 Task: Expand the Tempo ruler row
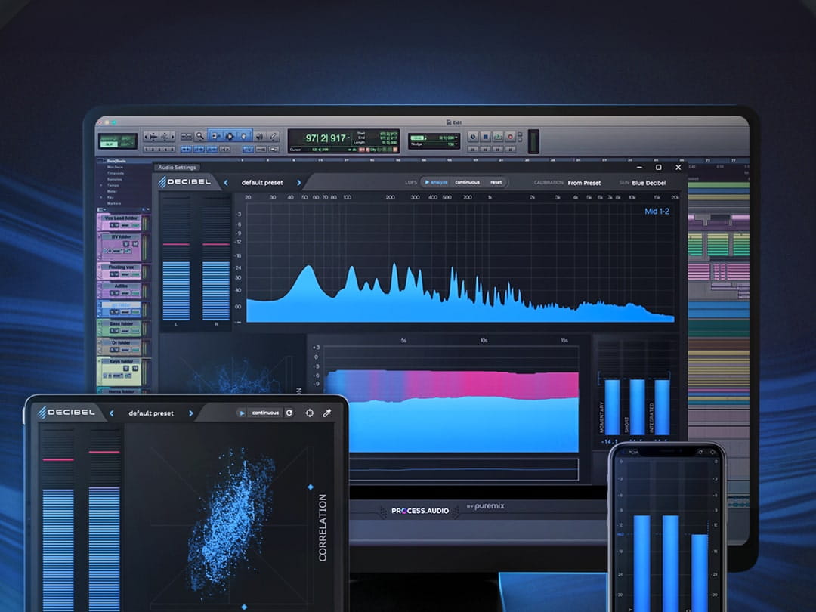click(101, 185)
